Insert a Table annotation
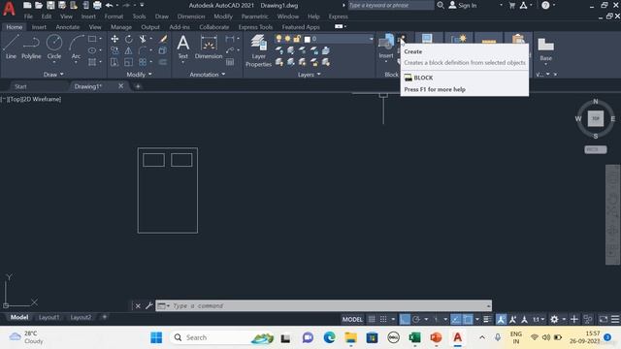Image resolution: width=621 pixels, height=349 pixels. [230, 62]
